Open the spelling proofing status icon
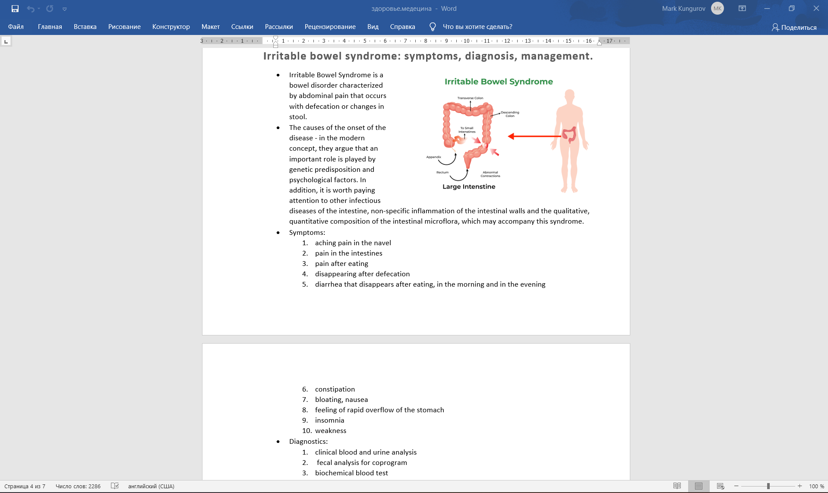828x493 pixels. (114, 486)
